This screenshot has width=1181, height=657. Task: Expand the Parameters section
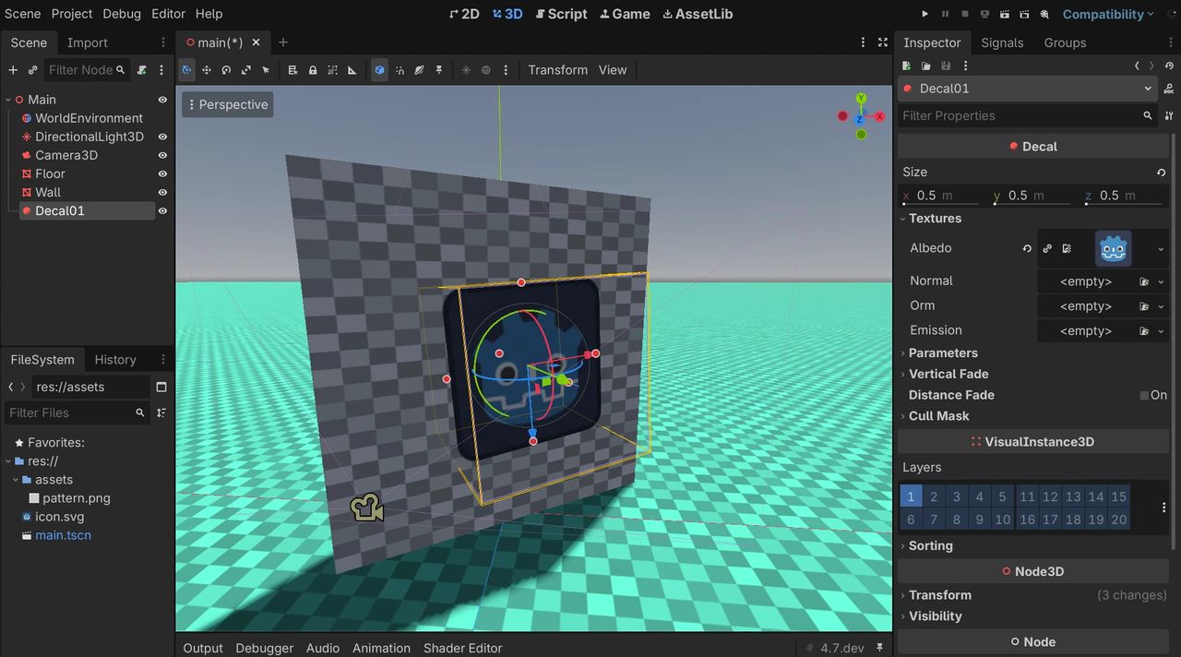click(x=943, y=353)
